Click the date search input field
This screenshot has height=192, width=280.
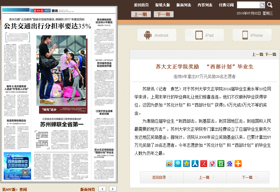(x=248, y=5)
